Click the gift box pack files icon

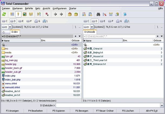coord(70,14)
